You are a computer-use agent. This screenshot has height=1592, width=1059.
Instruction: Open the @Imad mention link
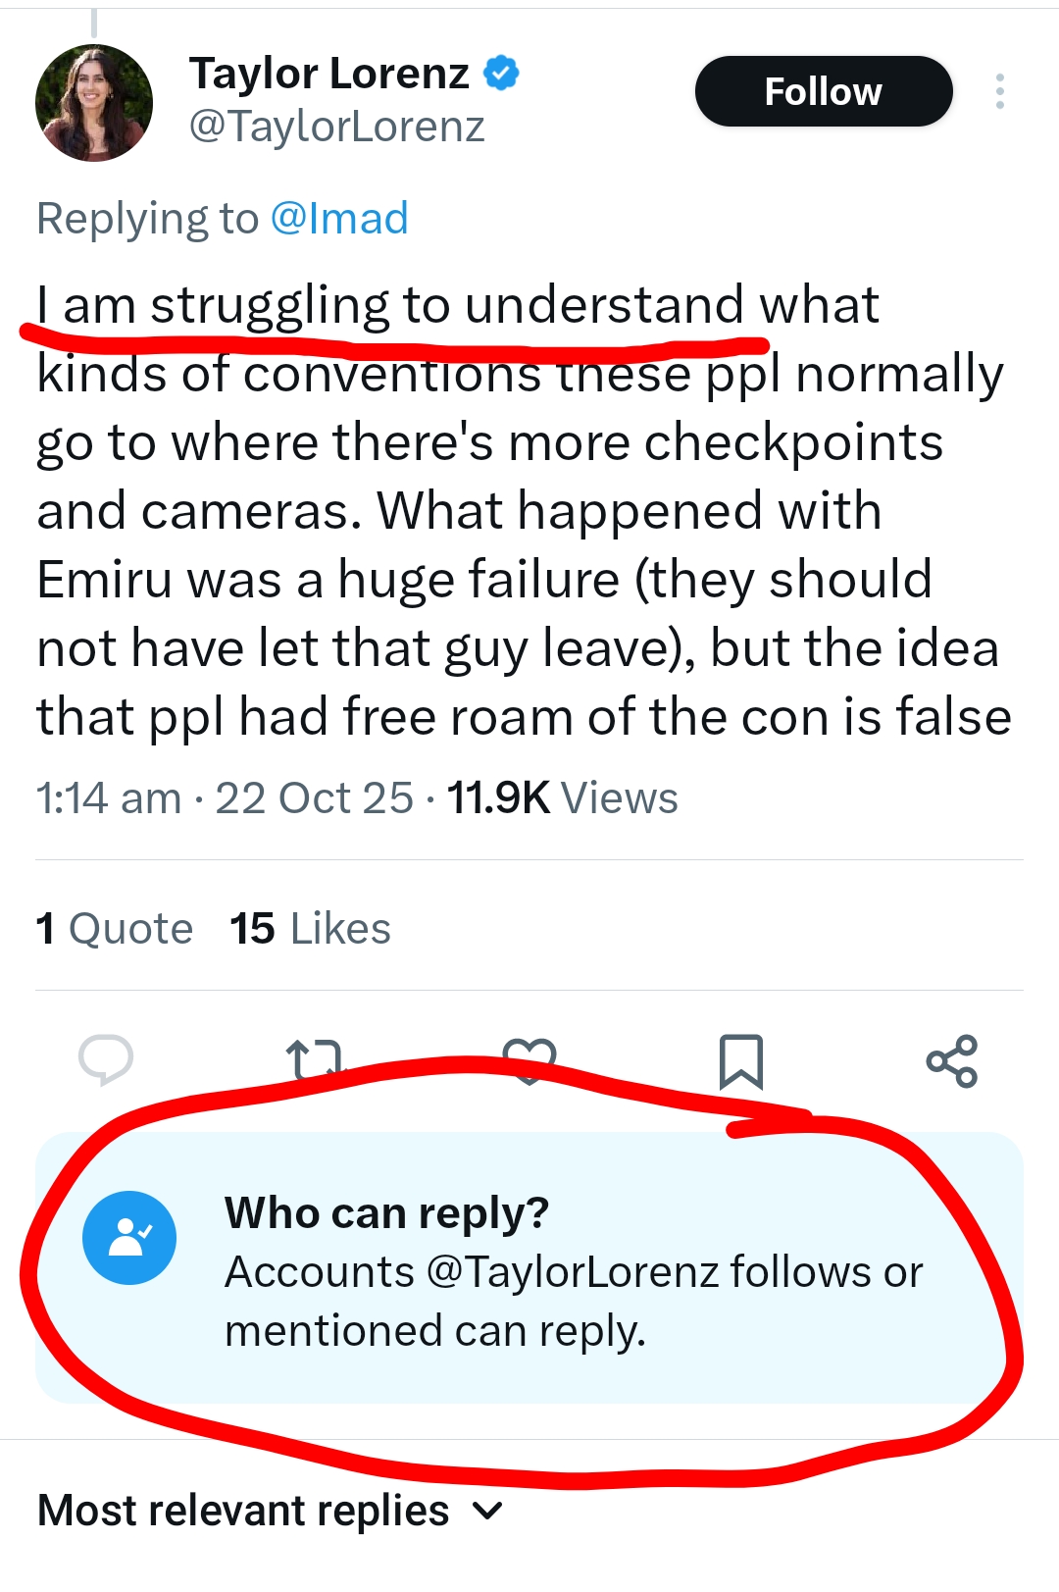(x=338, y=219)
